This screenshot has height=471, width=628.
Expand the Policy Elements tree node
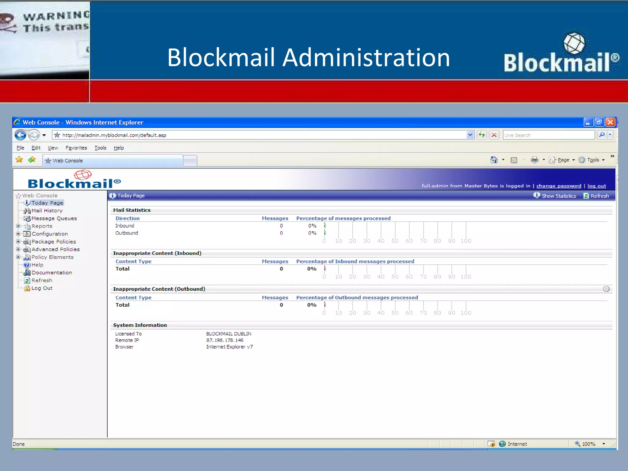pyautogui.click(x=18, y=257)
